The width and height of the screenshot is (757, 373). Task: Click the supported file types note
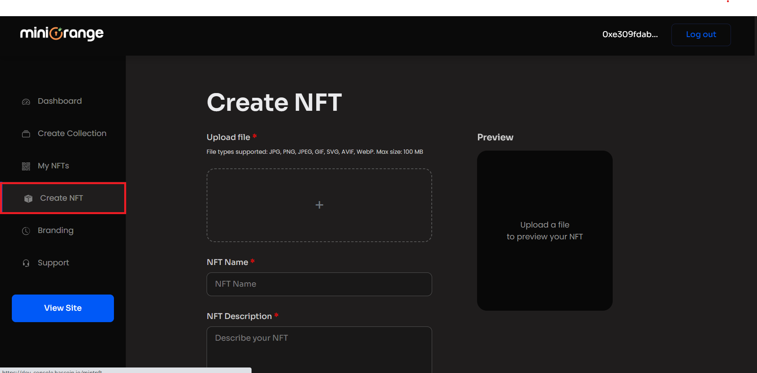pyautogui.click(x=315, y=152)
